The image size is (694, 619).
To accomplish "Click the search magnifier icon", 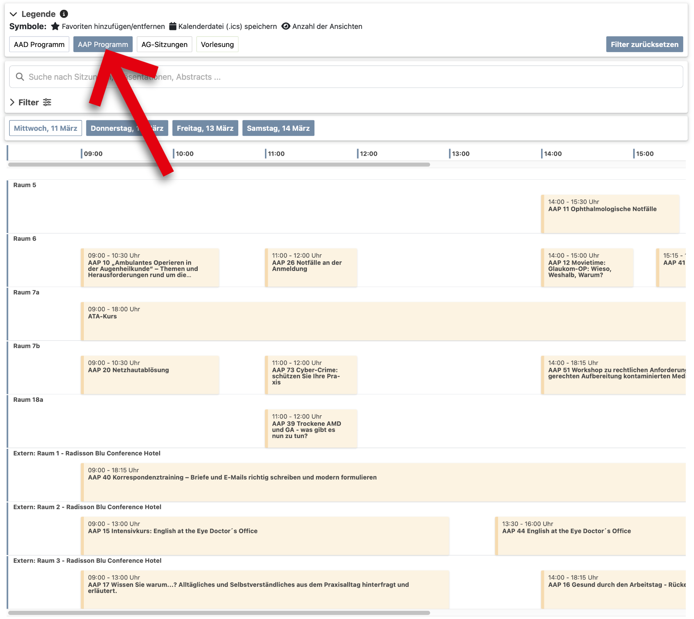I will (20, 77).
